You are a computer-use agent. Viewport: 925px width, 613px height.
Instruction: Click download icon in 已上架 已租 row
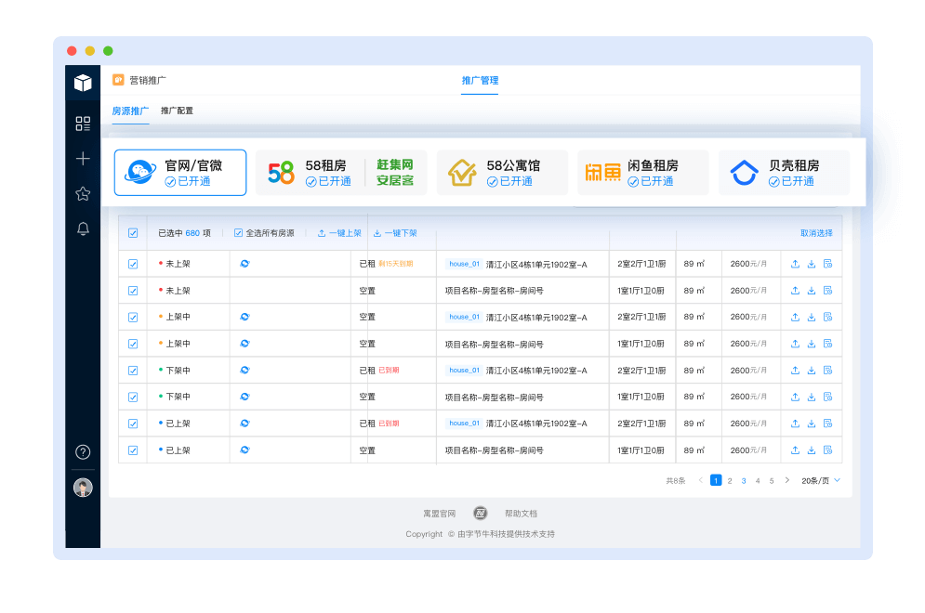[812, 424]
